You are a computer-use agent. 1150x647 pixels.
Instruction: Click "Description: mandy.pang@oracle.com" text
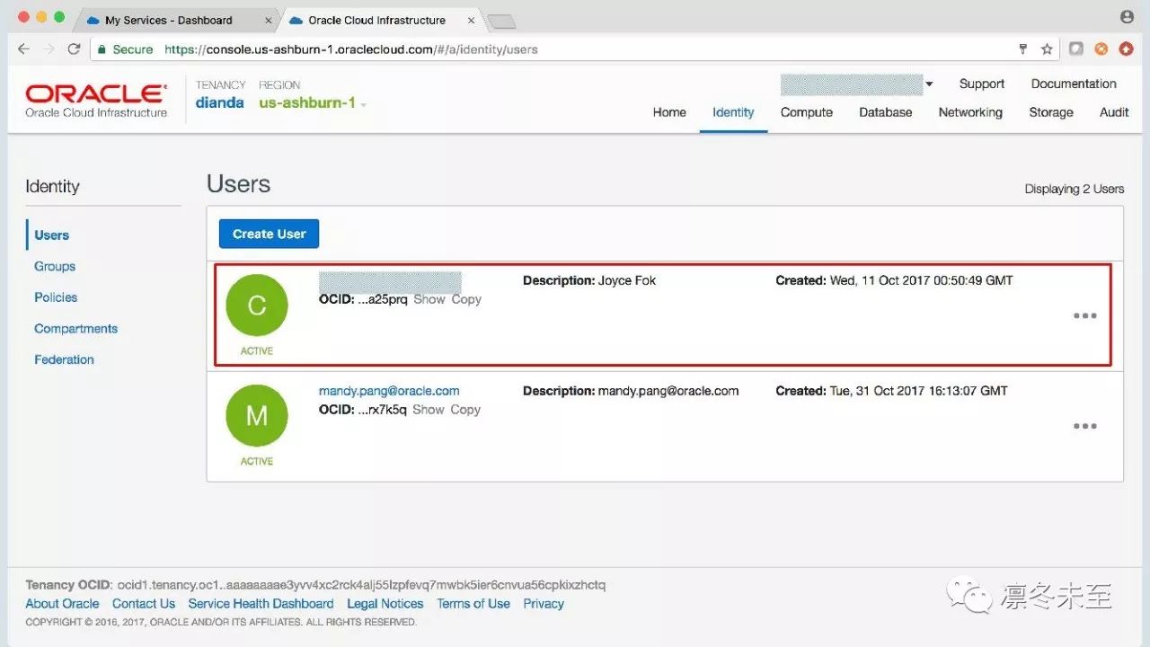[x=631, y=391]
